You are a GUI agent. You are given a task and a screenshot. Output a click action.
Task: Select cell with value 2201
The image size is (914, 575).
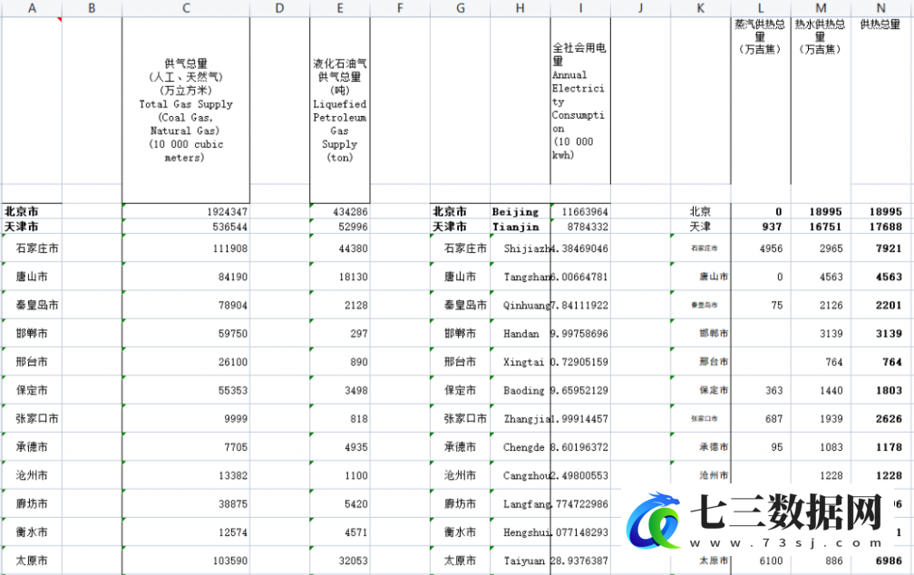[880, 305]
